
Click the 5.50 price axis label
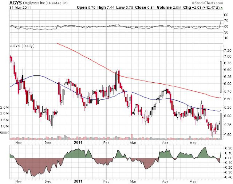tap(228, 99)
